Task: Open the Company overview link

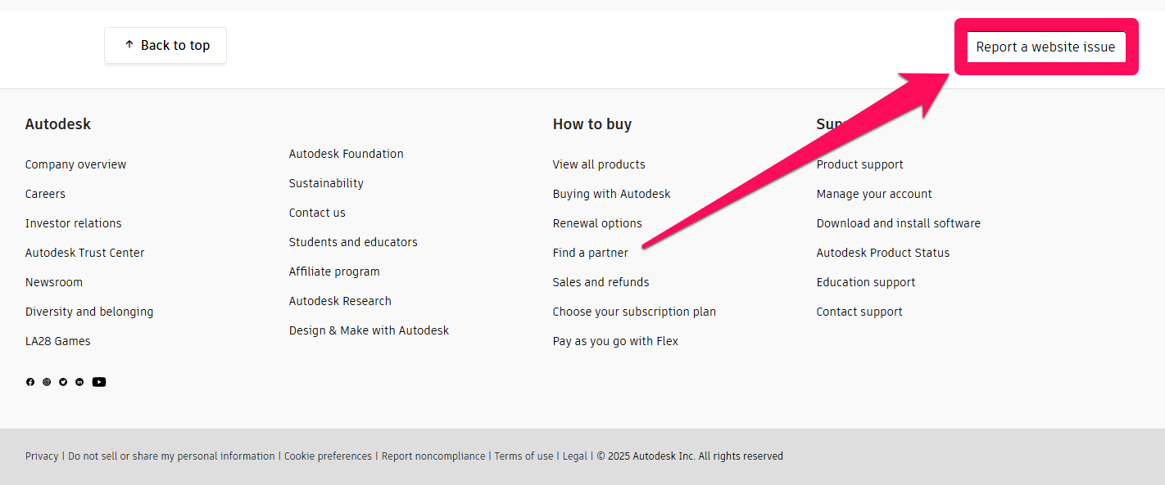Action: pos(75,164)
